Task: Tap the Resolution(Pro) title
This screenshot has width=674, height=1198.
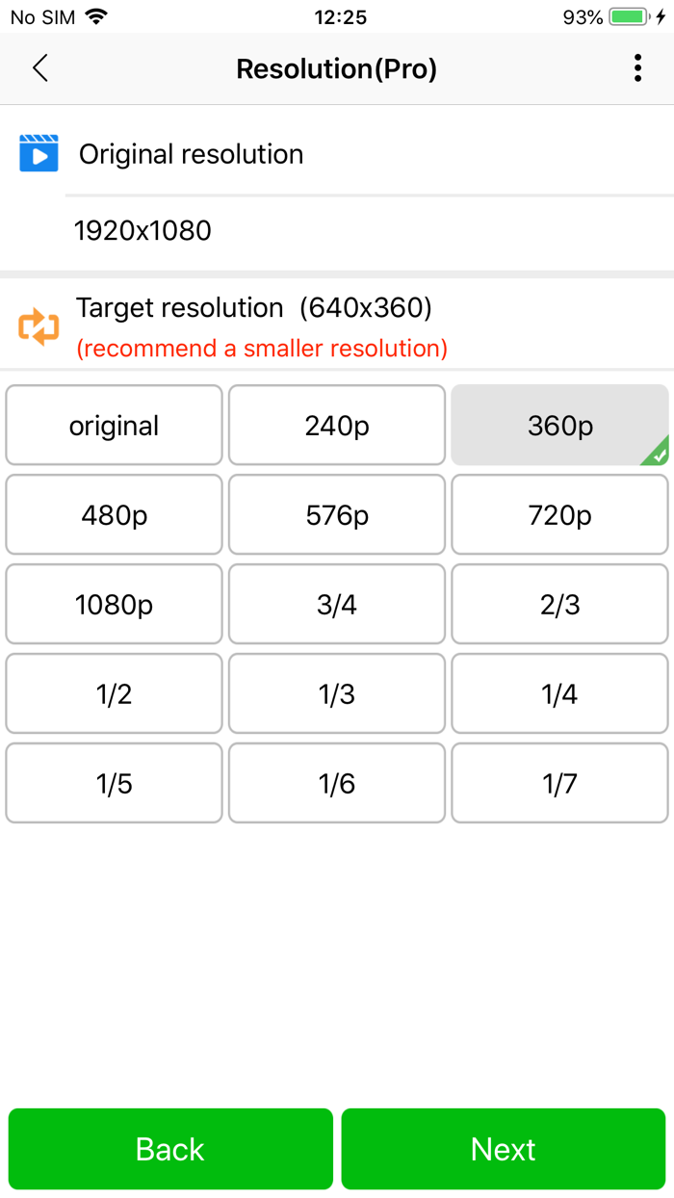Action: pos(336,68)
